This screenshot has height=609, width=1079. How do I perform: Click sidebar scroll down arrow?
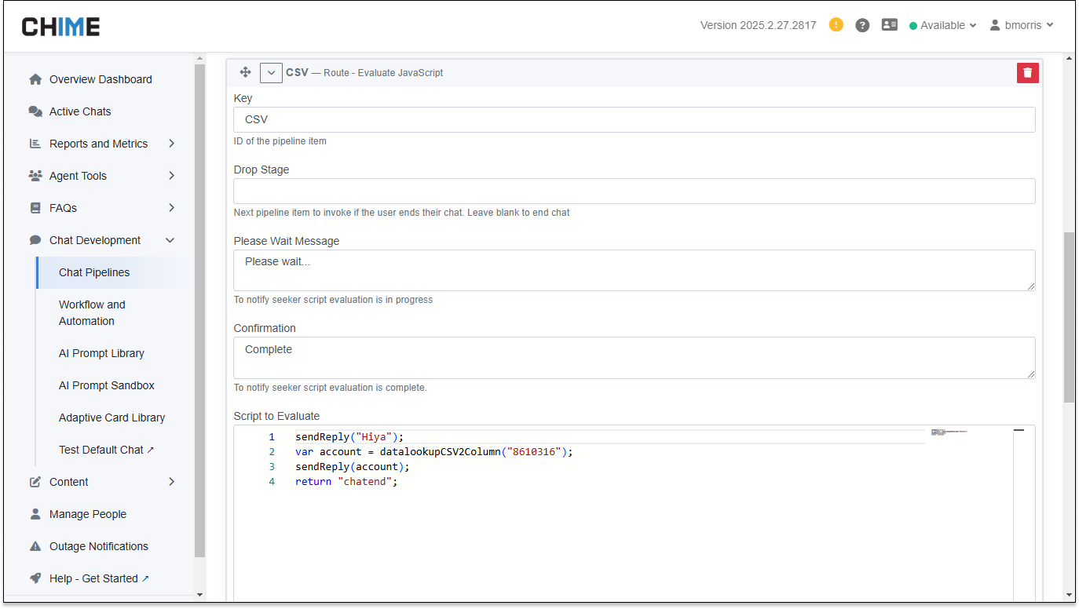[x=199, y=594]
